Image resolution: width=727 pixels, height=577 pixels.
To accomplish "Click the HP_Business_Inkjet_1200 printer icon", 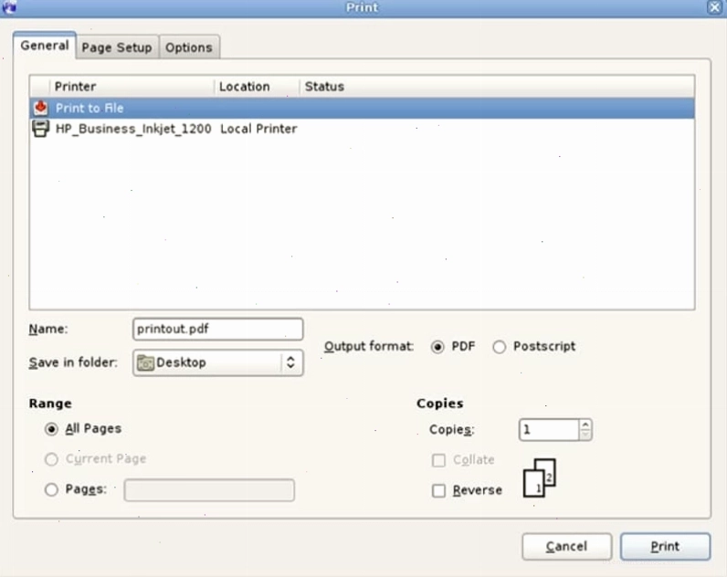I will (x=40, y=129).
